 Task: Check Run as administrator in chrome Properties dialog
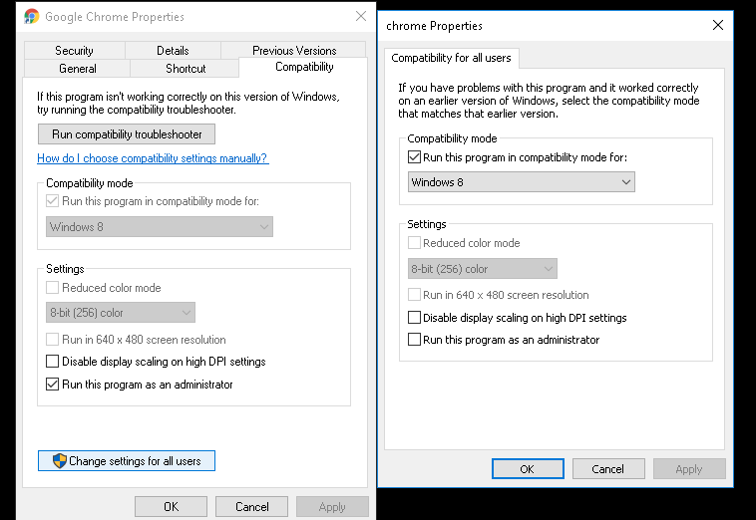coord(414,340)
